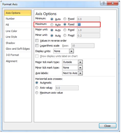Open Glow and Soft Edges category
Viewport: 121px width, 133px height.
point(18,49)
